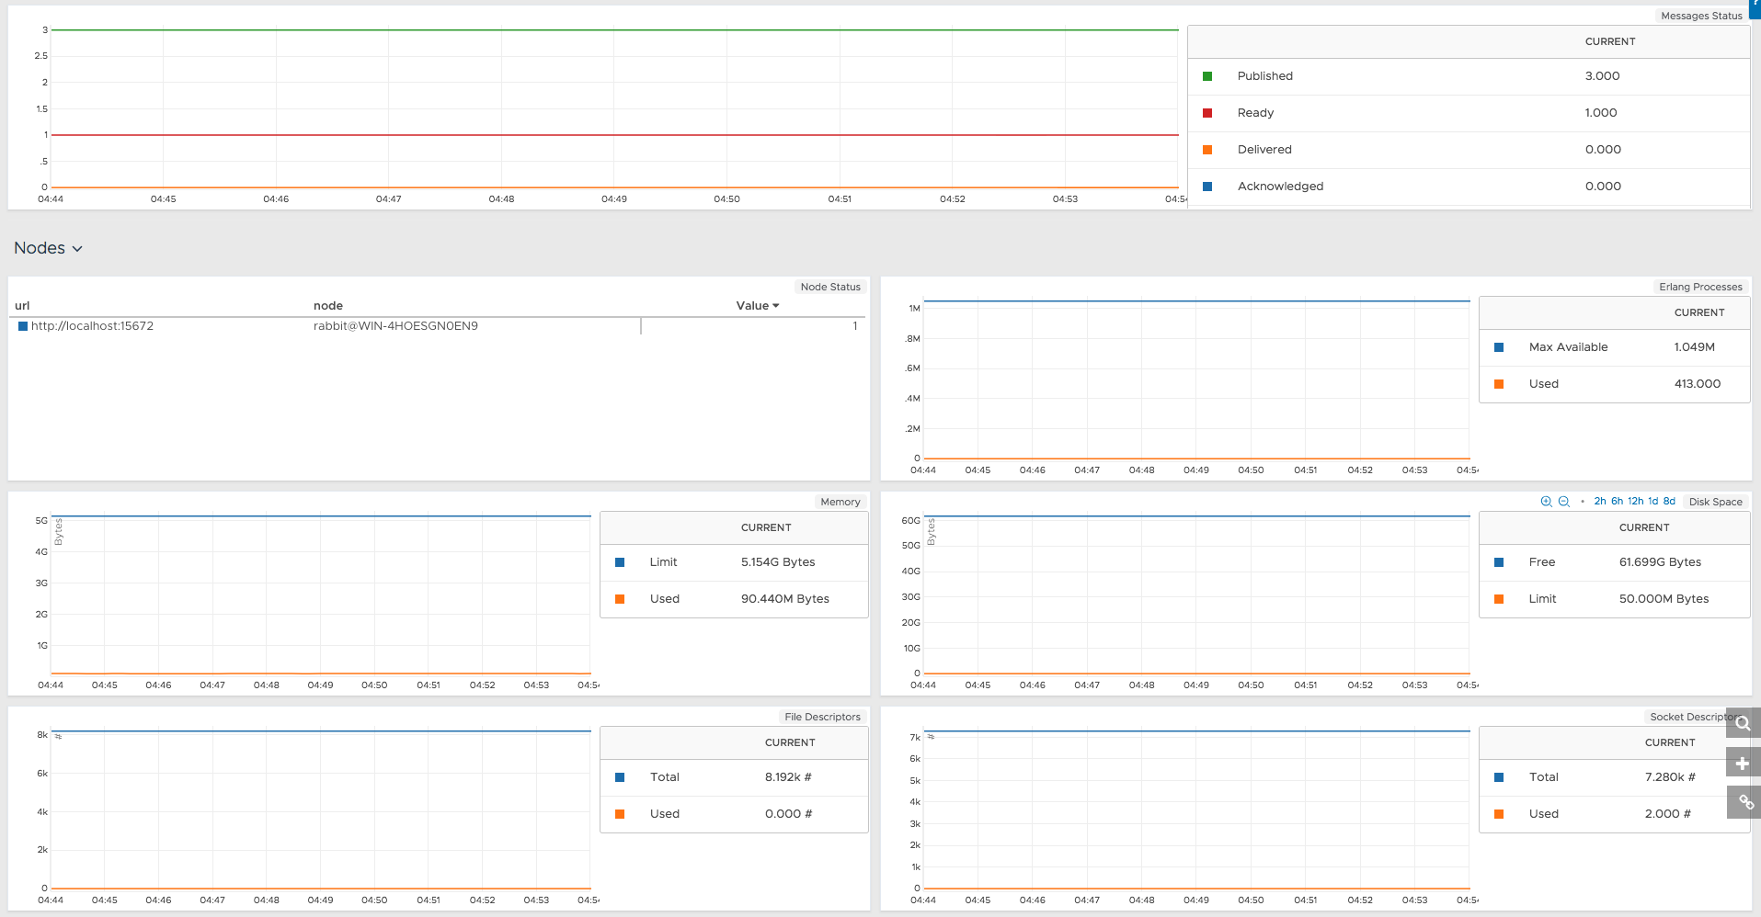Screen dimensions: 1761x917
Task: Open dashboard search with the magnifier icon
Action: (1743, 723)
